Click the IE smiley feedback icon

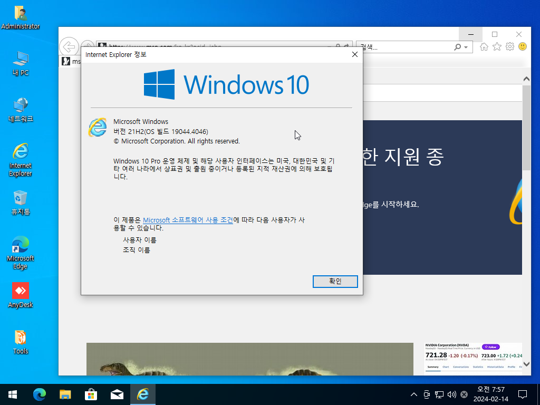(x=523, y=46)
